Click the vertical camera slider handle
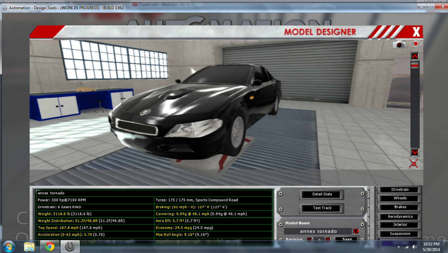Viewport: 448px width, 253px height. pos(415,66)
